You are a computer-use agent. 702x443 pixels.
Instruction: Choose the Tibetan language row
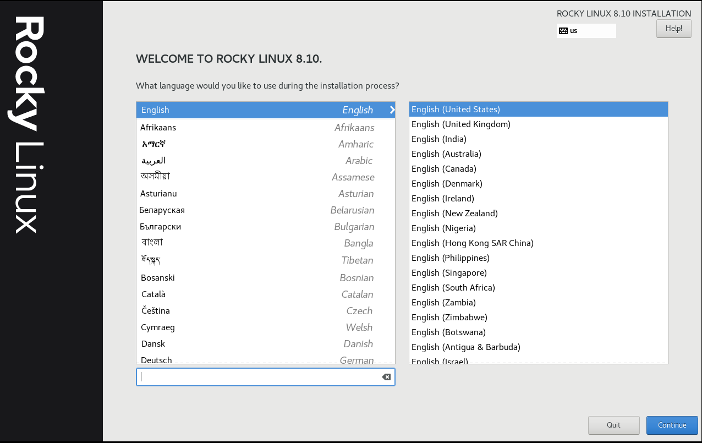[x=266, y=260]
